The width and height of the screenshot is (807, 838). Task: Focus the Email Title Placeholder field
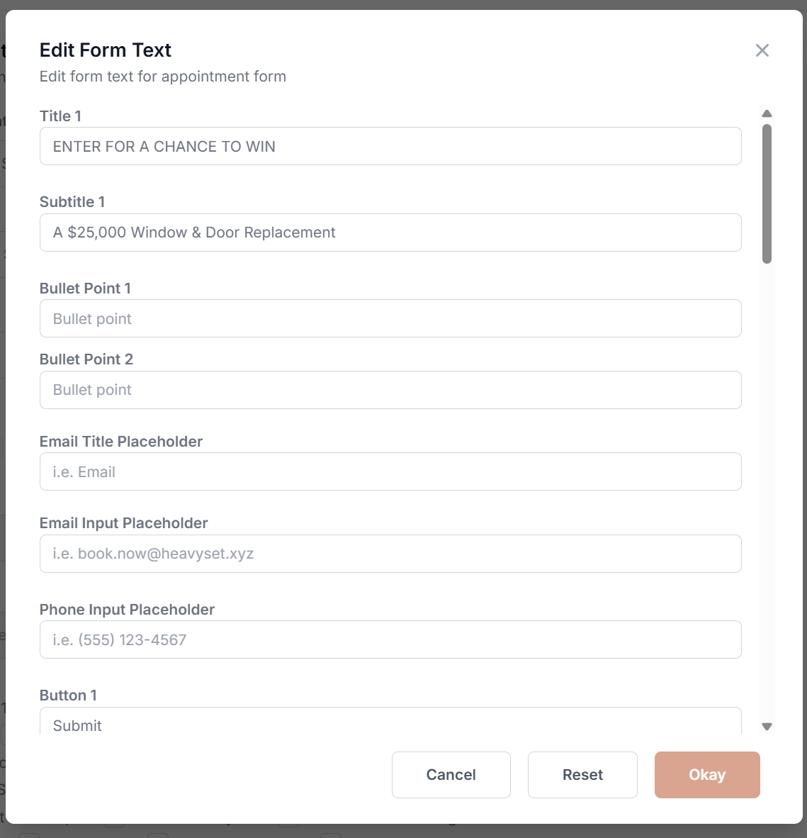coord(390,471)
